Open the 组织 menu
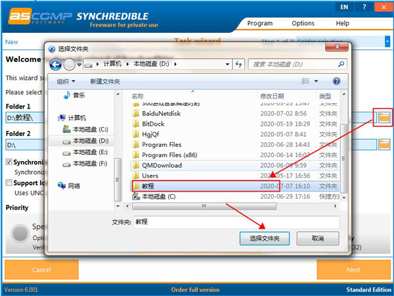 pos(66,82)
